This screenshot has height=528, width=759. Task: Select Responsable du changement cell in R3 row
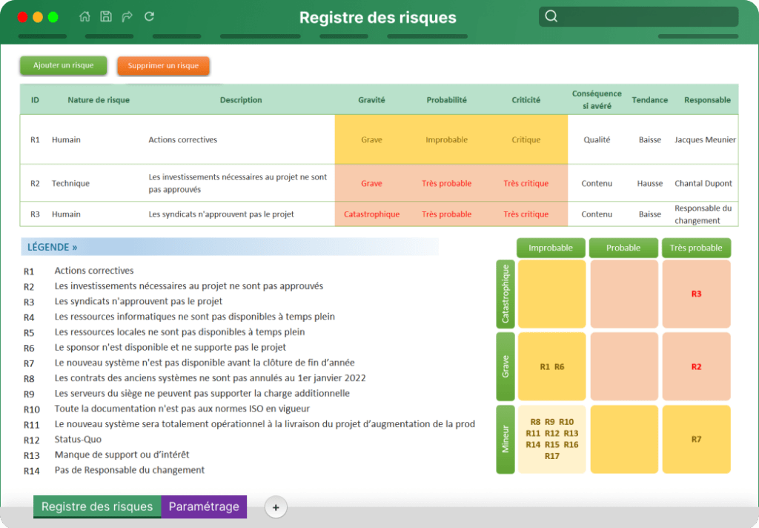pyautogui.click(x=703, y=214)
